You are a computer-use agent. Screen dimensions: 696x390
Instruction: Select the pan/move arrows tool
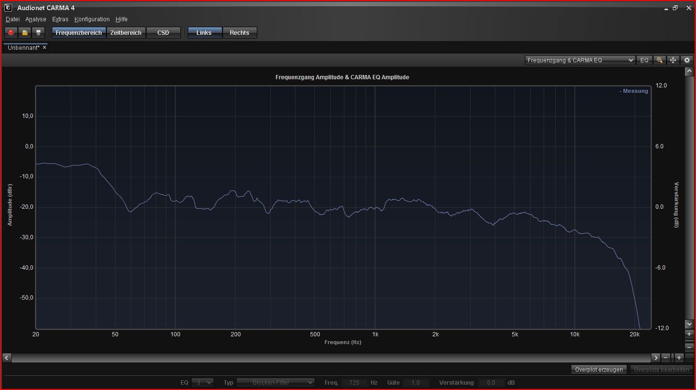point(673,60)
